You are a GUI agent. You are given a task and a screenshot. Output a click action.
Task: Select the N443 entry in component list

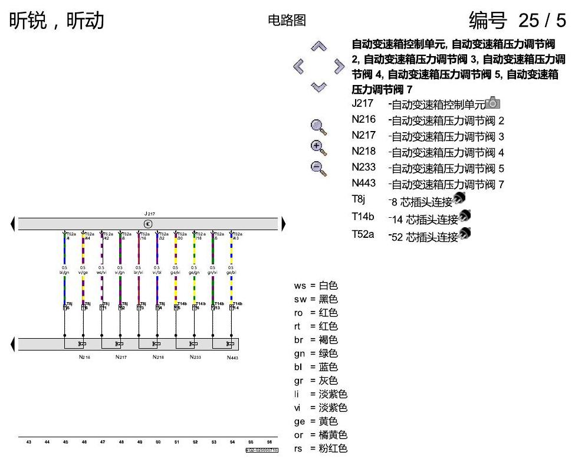pyautogui.click(x=428, y=184)
